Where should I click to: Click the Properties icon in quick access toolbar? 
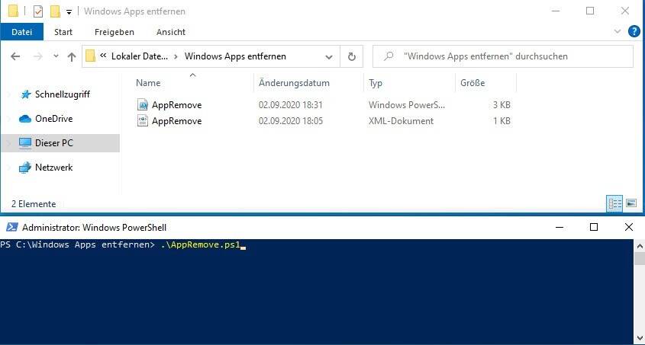tap(38, 11)
